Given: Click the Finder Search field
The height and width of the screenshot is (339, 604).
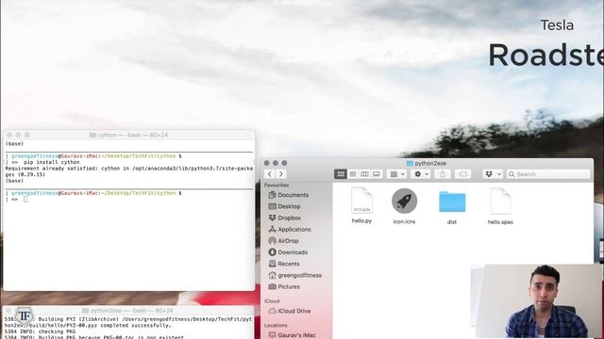Looking at the screenshot, I should pyautogui.click(x=548, y=174).
